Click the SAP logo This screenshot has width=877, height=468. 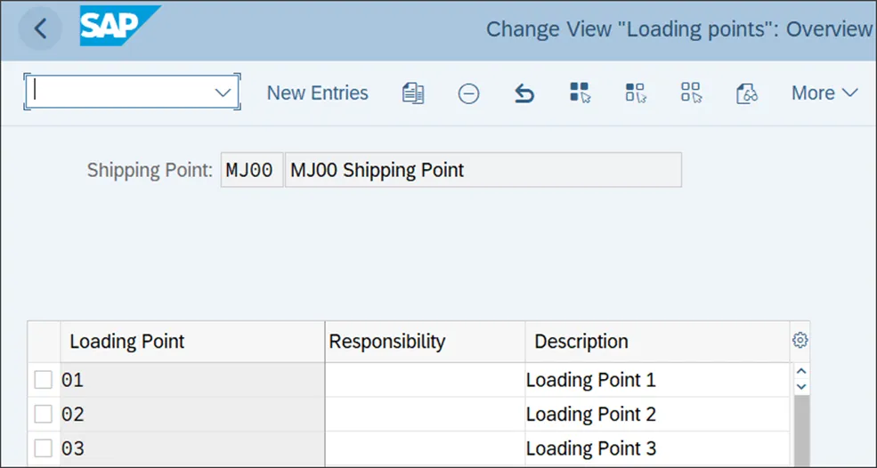pyautogui.click(x=120, y=26)
